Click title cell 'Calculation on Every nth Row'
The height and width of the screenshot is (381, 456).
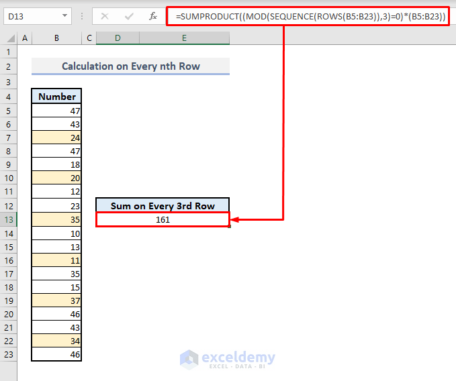click(x=130, y=66)
